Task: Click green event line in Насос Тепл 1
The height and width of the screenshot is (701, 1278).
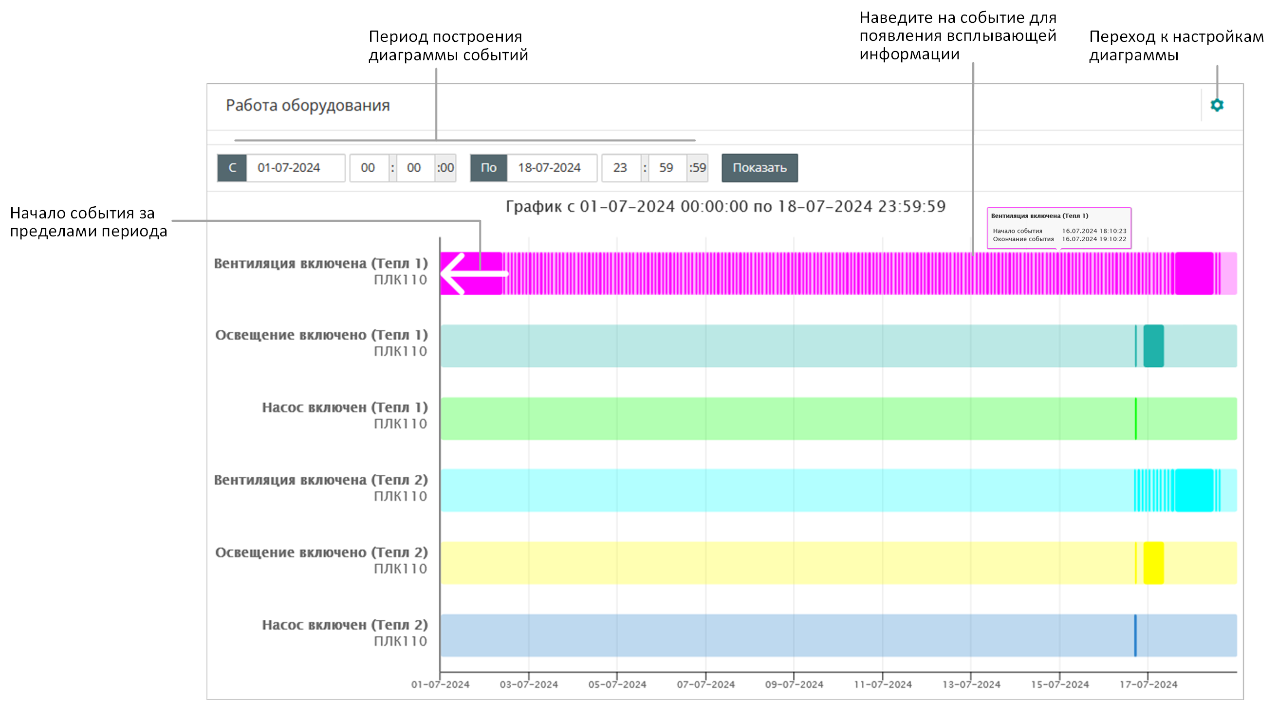Action: tap(1136, 418)
